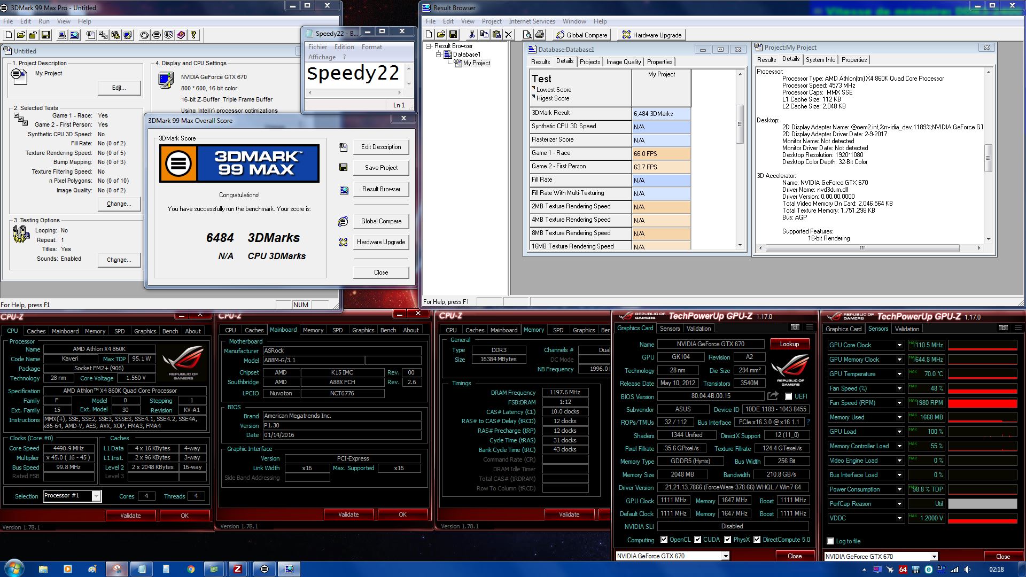Click the Bus Interface question mark in GPU-Z
Screen dimensions: 1026x577
pos(808,422)
